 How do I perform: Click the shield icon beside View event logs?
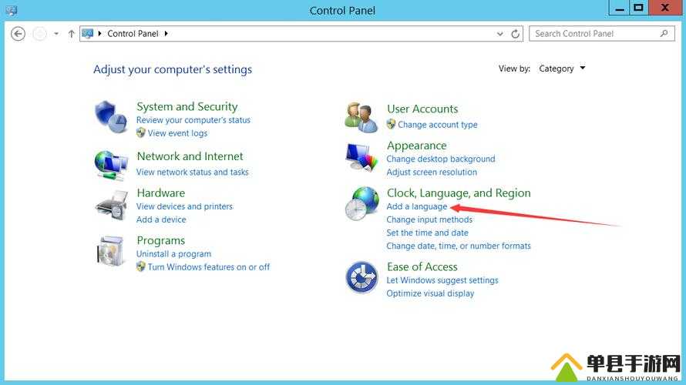140,132
